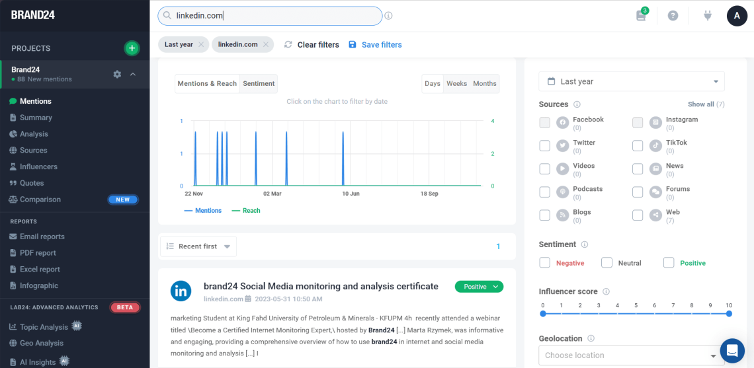Open the live chat bubble widget

(732, 351)
